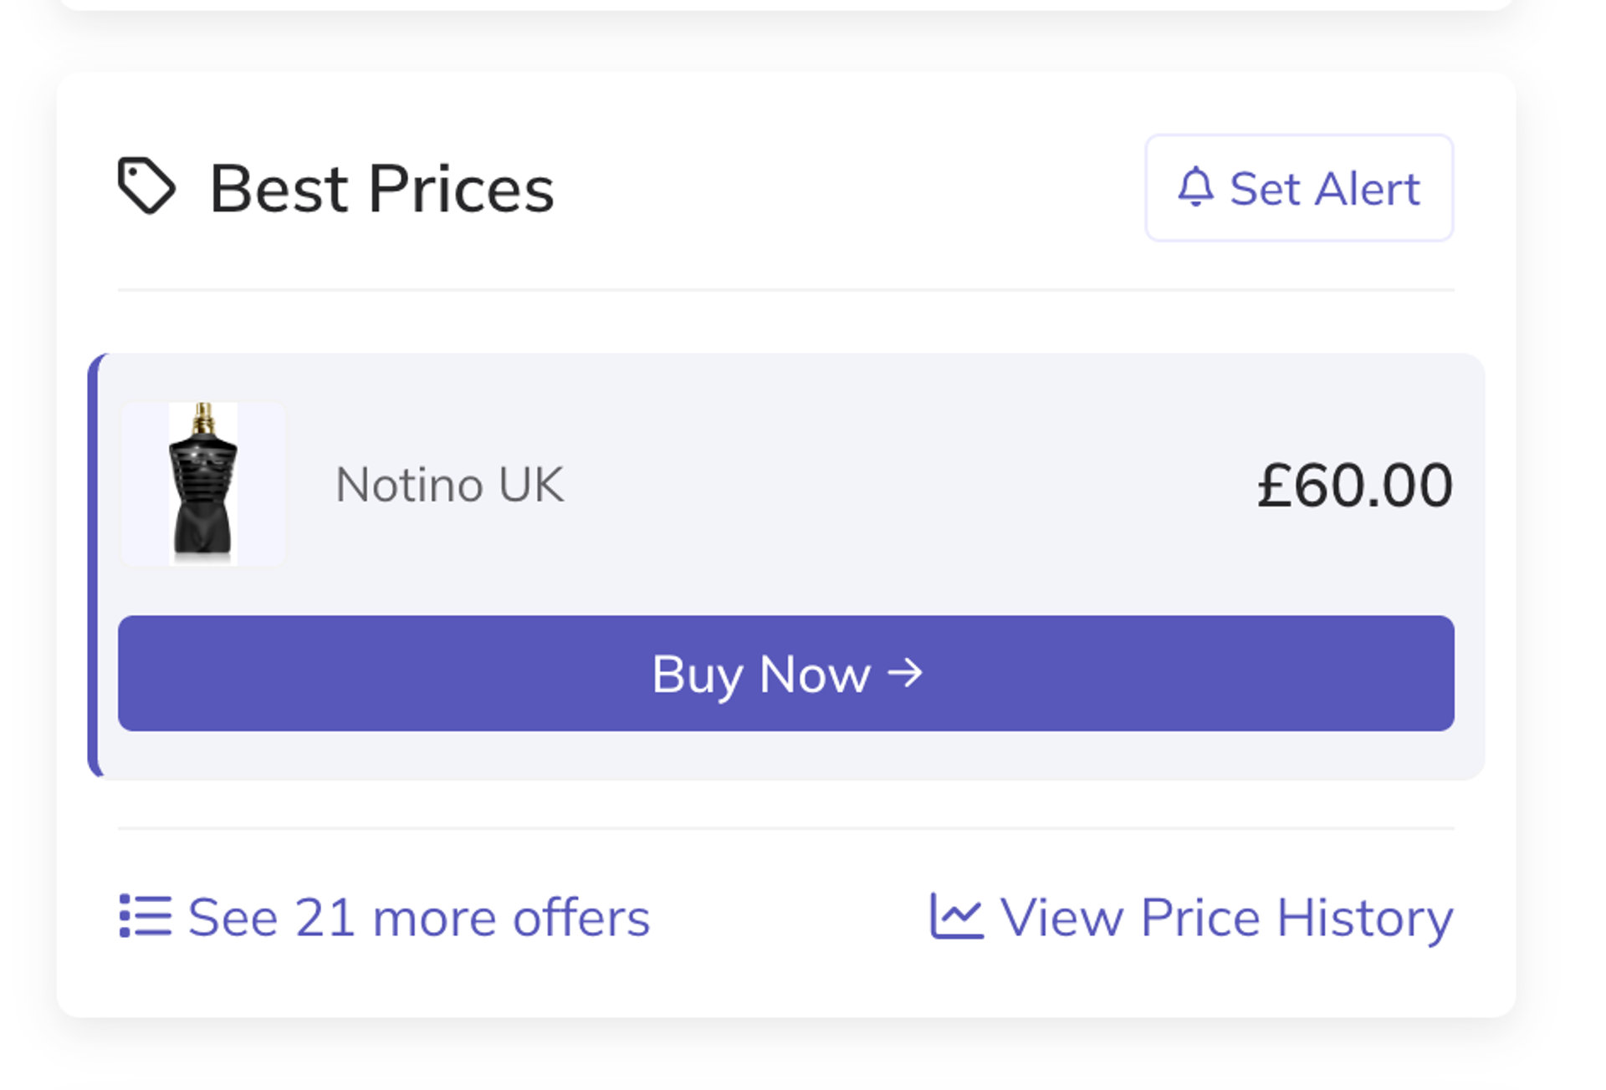Click the line chart icon for price history
The height and width of the screenshot is (1090, 1606).
(x=956, y=916)
